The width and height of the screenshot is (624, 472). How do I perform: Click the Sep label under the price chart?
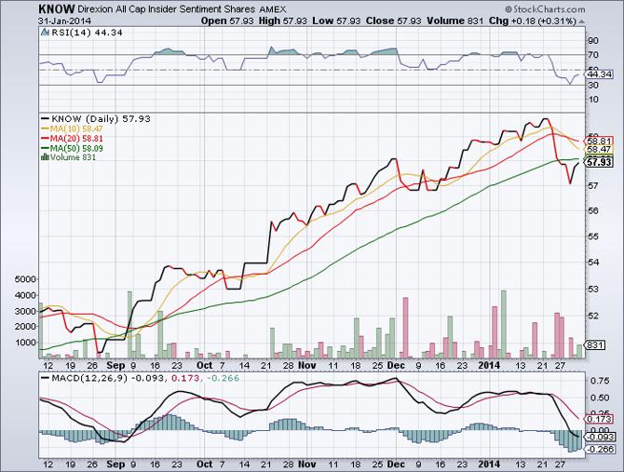(x=115, y=366)
